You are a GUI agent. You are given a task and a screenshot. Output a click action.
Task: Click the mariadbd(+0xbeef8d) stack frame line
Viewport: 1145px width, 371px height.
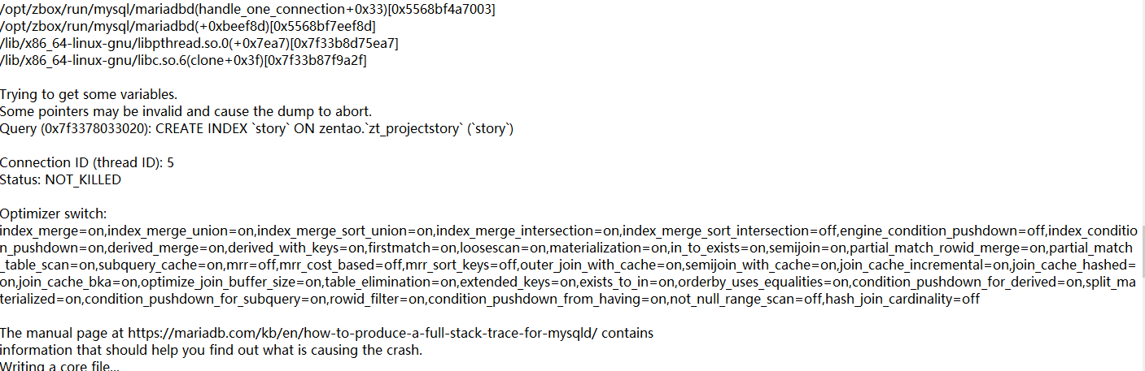[x=187, y=27]
